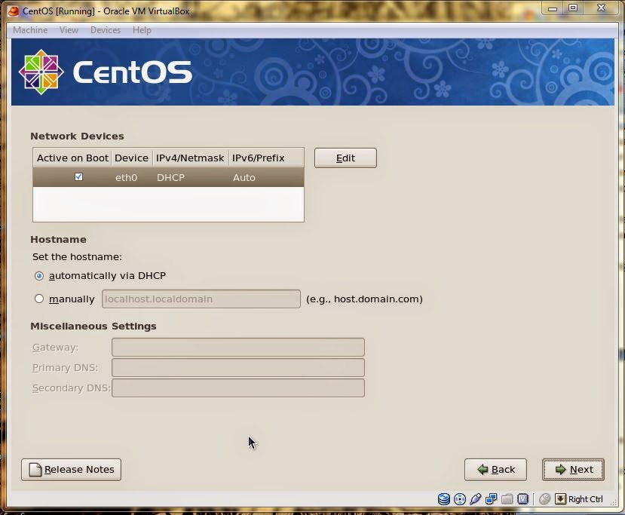This screenshot has height=515, width=625.
Task: Click the Release Notes button
Action: (72, 470)
